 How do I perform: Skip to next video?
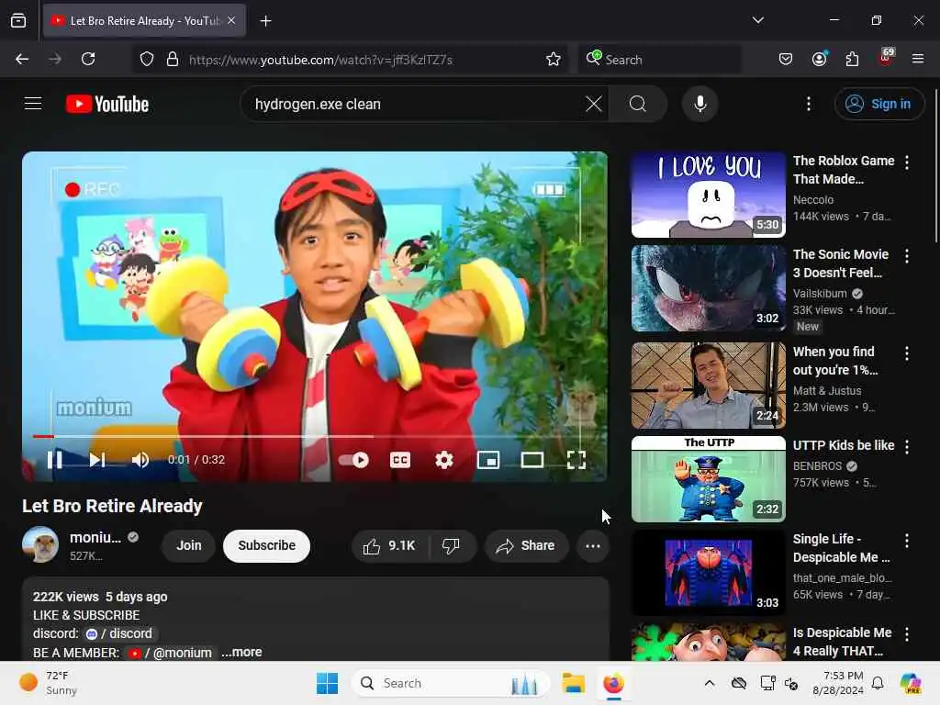point(97,460)
